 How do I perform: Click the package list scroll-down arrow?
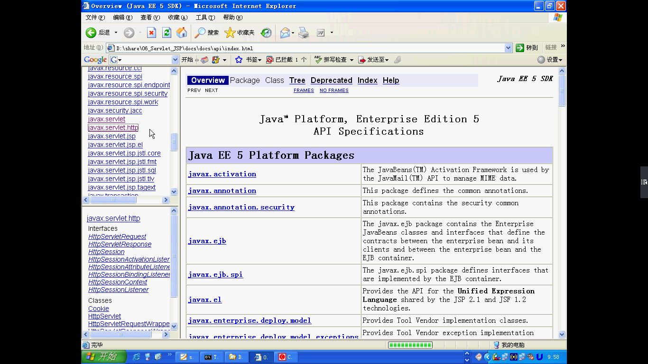[x=174, y=192]
